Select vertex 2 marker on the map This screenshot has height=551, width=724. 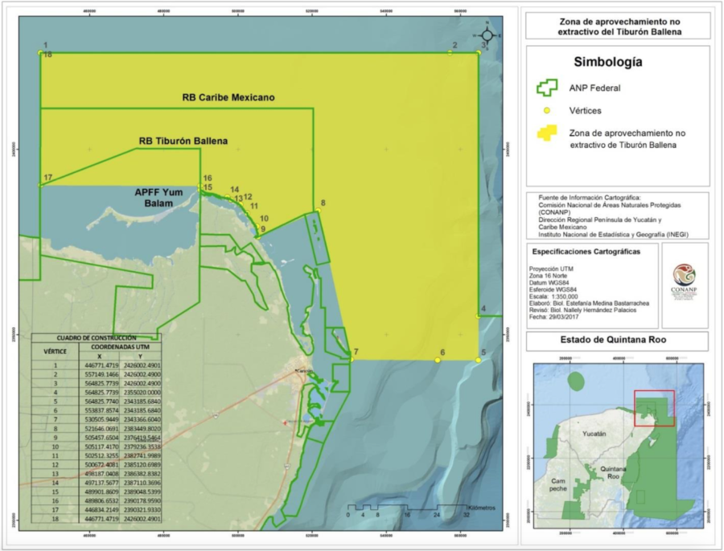(450, 53)
